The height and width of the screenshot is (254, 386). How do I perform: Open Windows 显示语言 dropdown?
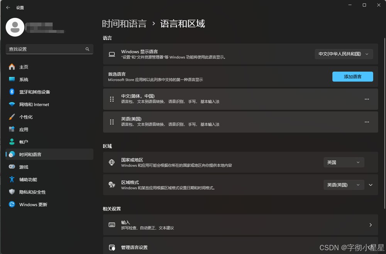(344, 54)
